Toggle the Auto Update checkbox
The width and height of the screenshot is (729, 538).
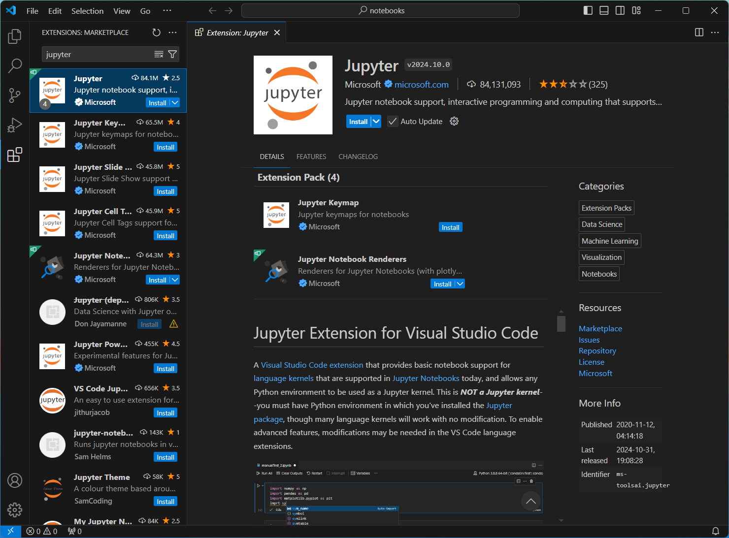(393, 122)
